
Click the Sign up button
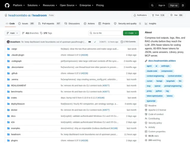pos(173,5)
